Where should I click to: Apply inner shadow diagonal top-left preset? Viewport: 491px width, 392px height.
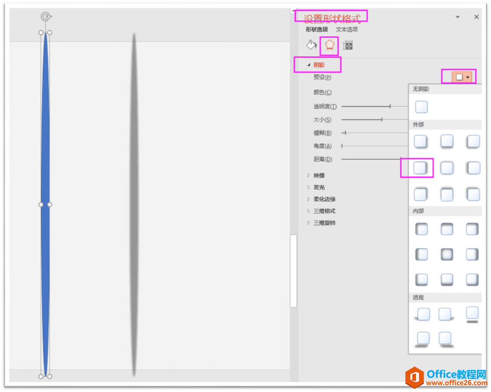[422, 229]
